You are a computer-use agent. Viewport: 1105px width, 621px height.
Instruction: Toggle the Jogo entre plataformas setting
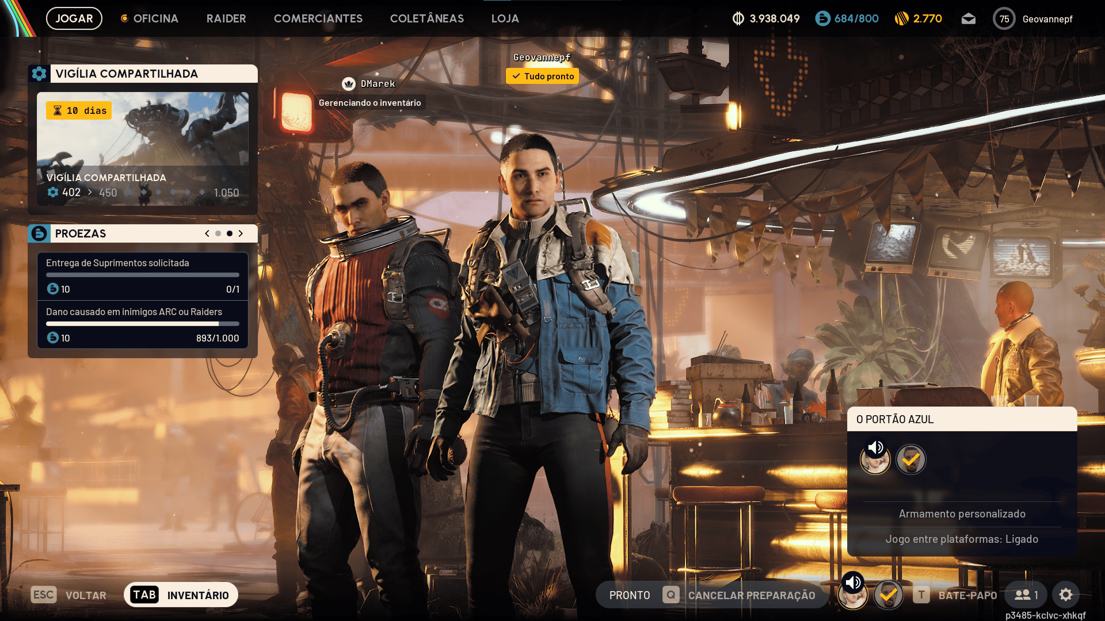tap(962, 539)
